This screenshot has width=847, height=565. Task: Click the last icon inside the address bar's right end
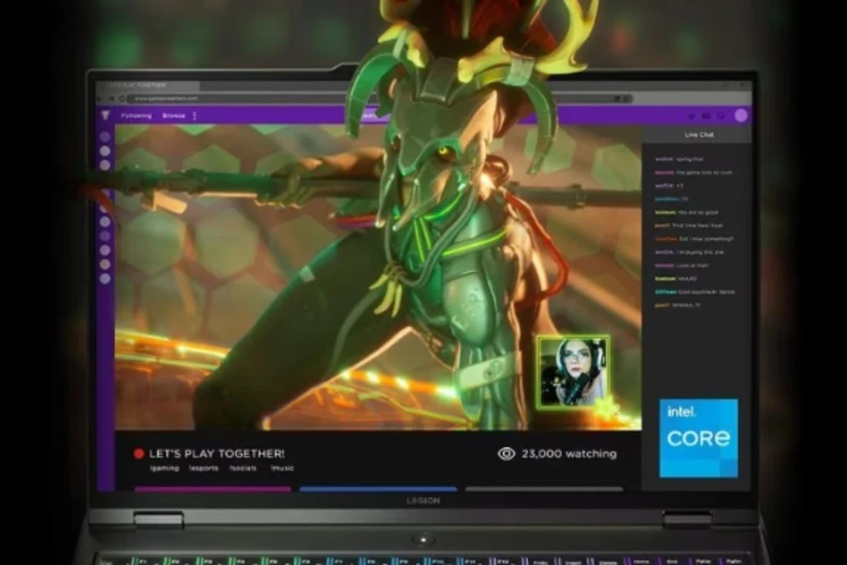coord(627,98)
